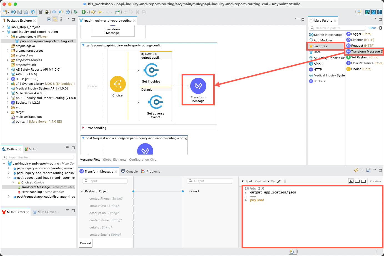Click the Search in palette field
Image resolution: width=384 pixels, height=256 pixels.
pos(337,28)
